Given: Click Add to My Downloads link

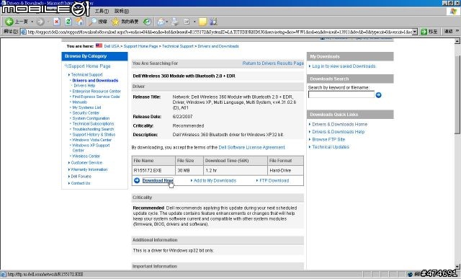Looking at the screenshot, I should (x=215, y=180).
